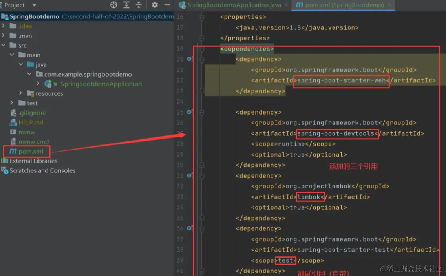The width and height of the screenshot is (446, 276).
Task: Fold the dependency block at line 20
Action: click(202, 59)
